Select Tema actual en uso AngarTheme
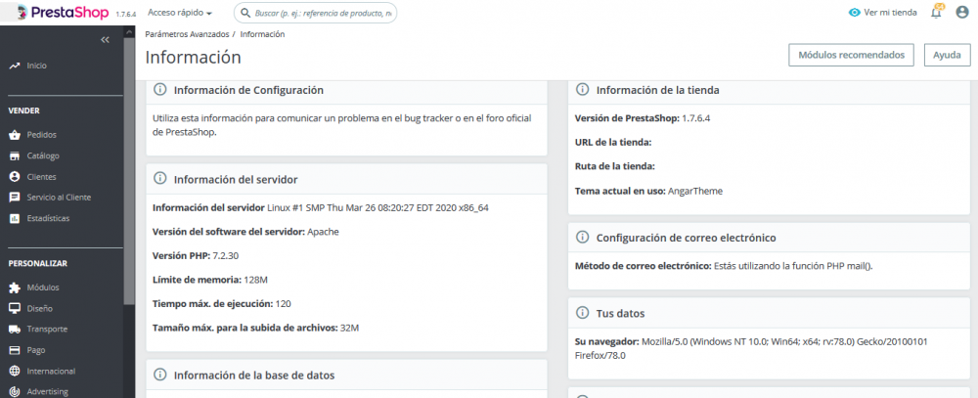The height and width of the screenshot is (398, 978). click(x=648, y=191)
